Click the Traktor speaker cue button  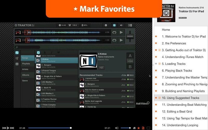121,25
